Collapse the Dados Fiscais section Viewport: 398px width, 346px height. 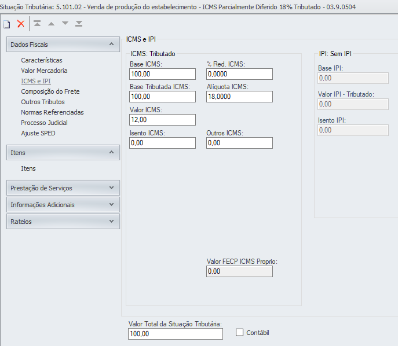[63, 45]
